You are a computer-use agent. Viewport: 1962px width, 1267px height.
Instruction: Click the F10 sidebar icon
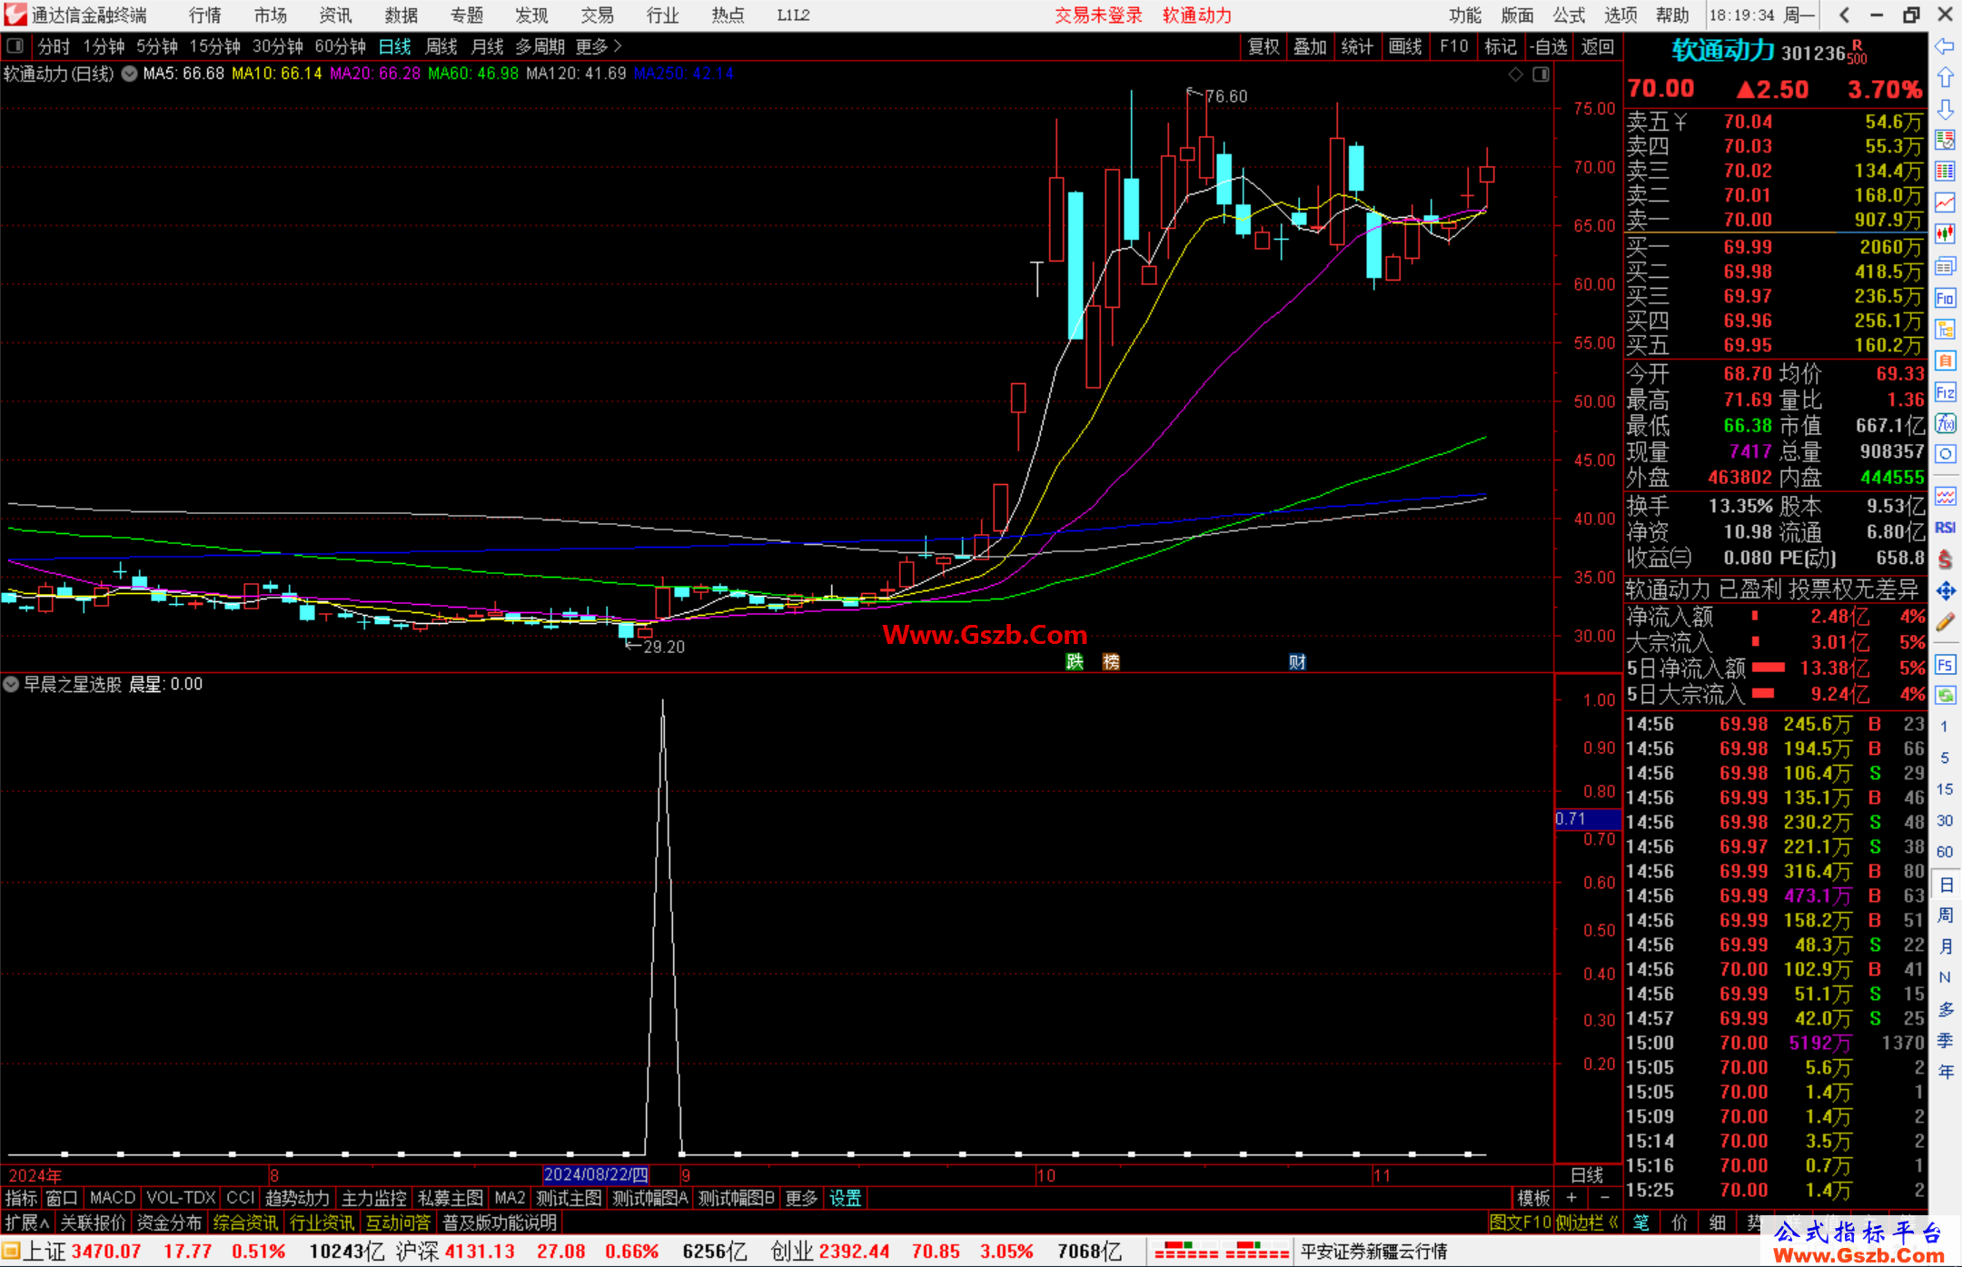pyautogui.click(x=1945, y=298)
